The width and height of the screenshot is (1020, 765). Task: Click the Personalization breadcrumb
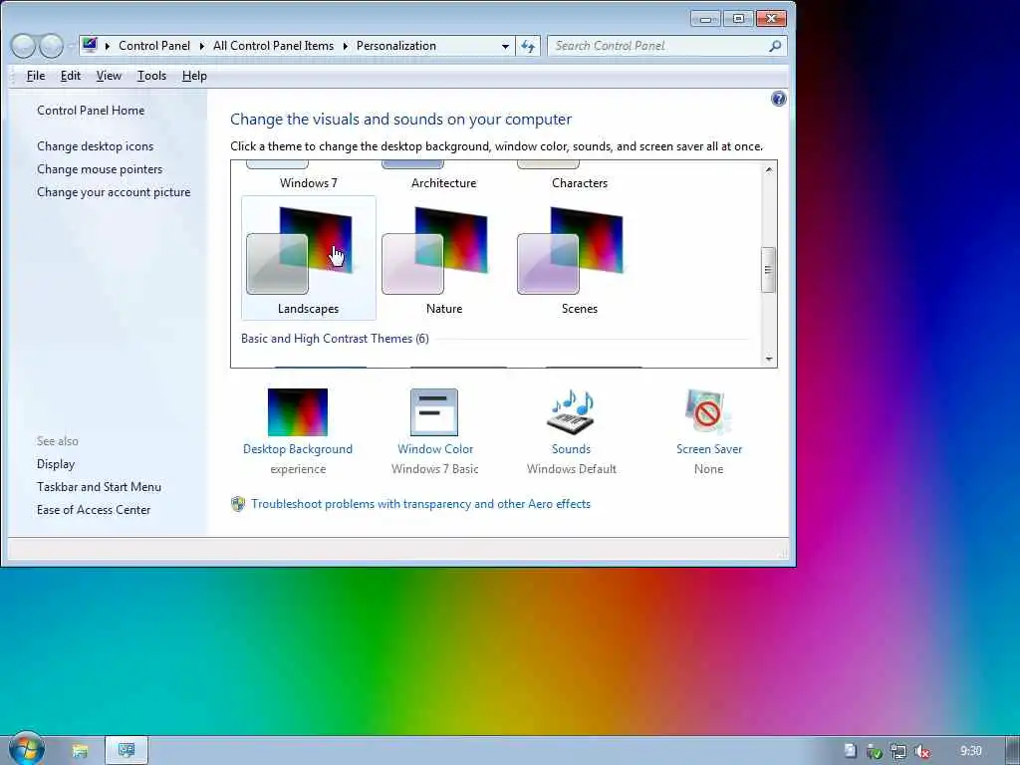coord(396,46)
